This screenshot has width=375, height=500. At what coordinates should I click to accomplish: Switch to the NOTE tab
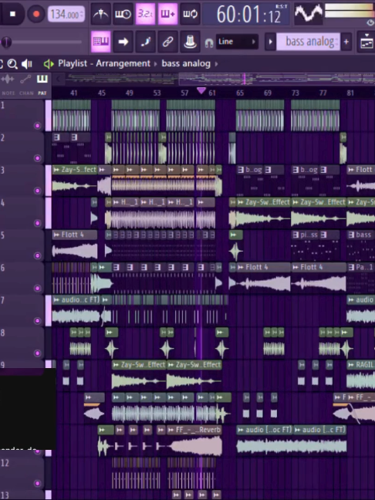click(8, 93)
